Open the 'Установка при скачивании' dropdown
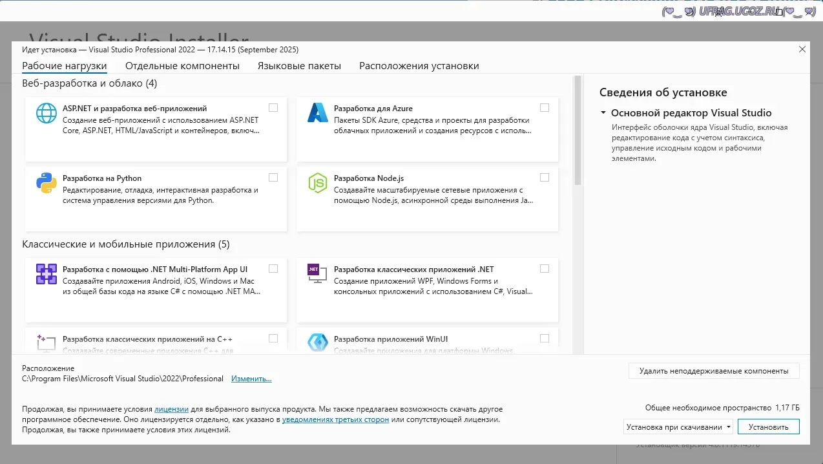The width and height of the screenshot is (823, 464). pyautogui.click(x=678, y=427)
